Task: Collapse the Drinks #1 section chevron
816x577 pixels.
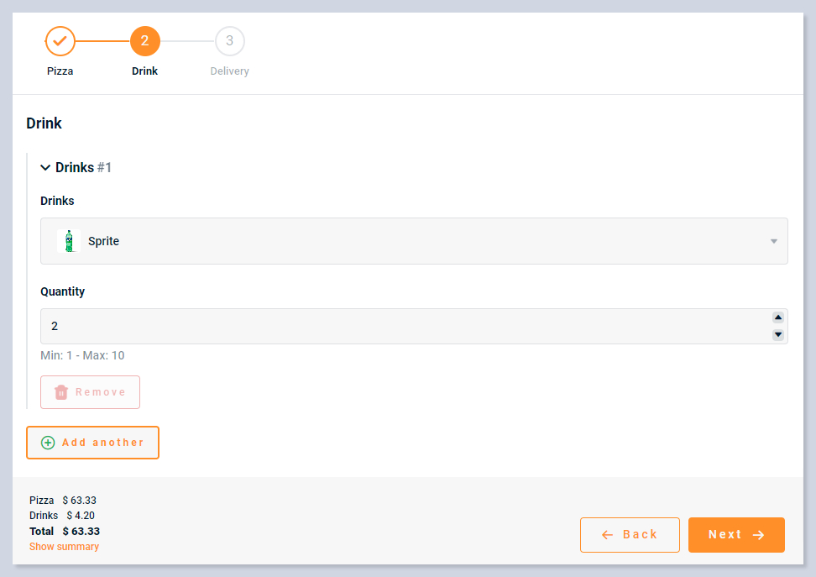Action: [45, 168]
